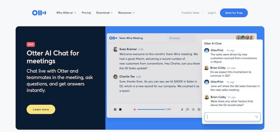Screen dimensions: 280x132
Task: Click the OtterPilot avatar on the Q2 forecast reply
Action: (x=207, y=82)
